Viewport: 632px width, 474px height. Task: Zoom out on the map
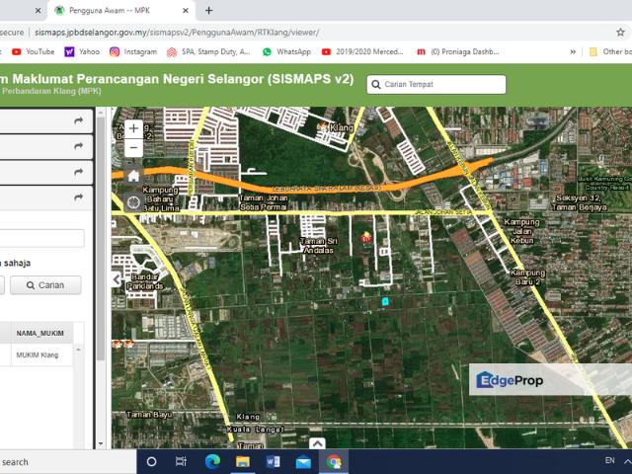133,148
